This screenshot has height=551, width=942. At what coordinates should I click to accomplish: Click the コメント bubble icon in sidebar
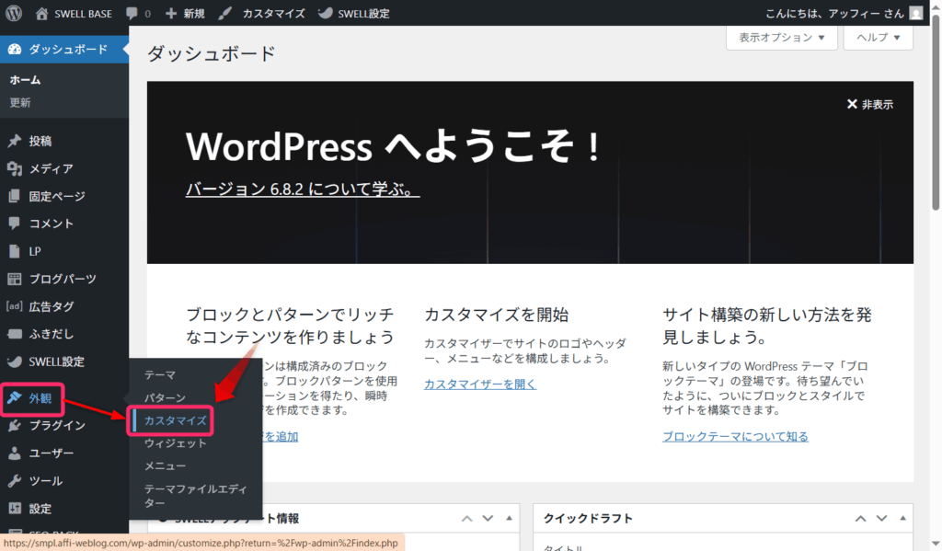pos(15,224)
